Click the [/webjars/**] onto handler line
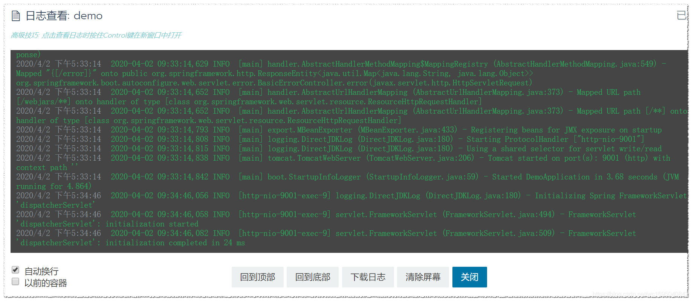Image resolution: width=692 pixels, height=301 pixels. [249, 102]
